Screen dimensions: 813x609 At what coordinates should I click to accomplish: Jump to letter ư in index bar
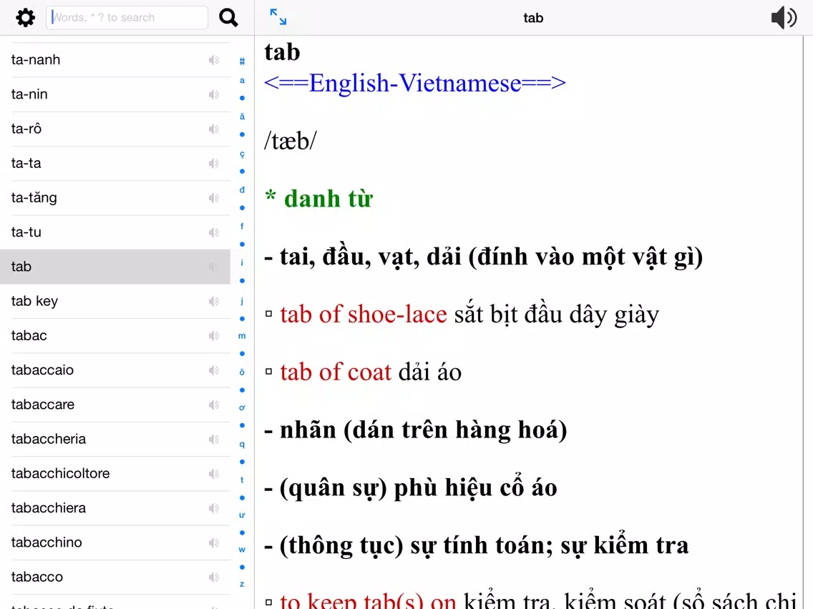click(242, 515)
